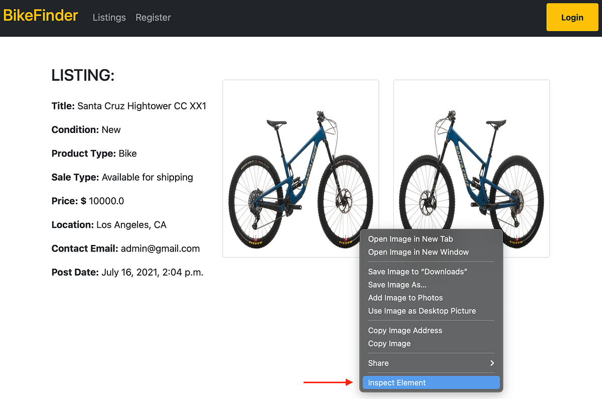Open the Listings page link
The width and height of the screenshot is (602, 399).
(109, 18)
